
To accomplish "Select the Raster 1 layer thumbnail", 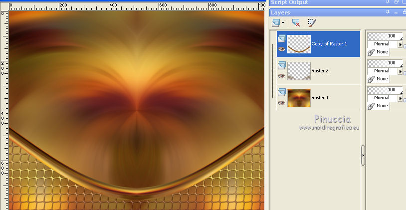I will point(299,98).
